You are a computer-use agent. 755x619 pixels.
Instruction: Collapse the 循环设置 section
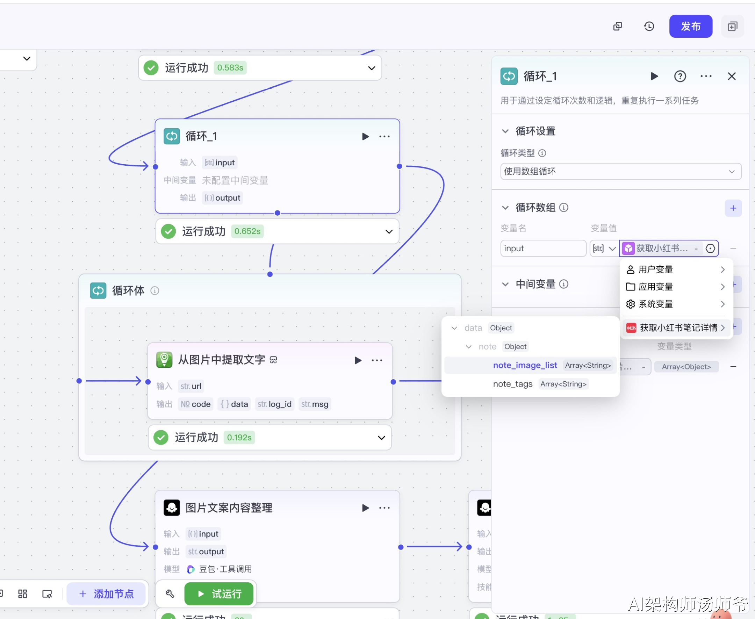tap(505, 131)
